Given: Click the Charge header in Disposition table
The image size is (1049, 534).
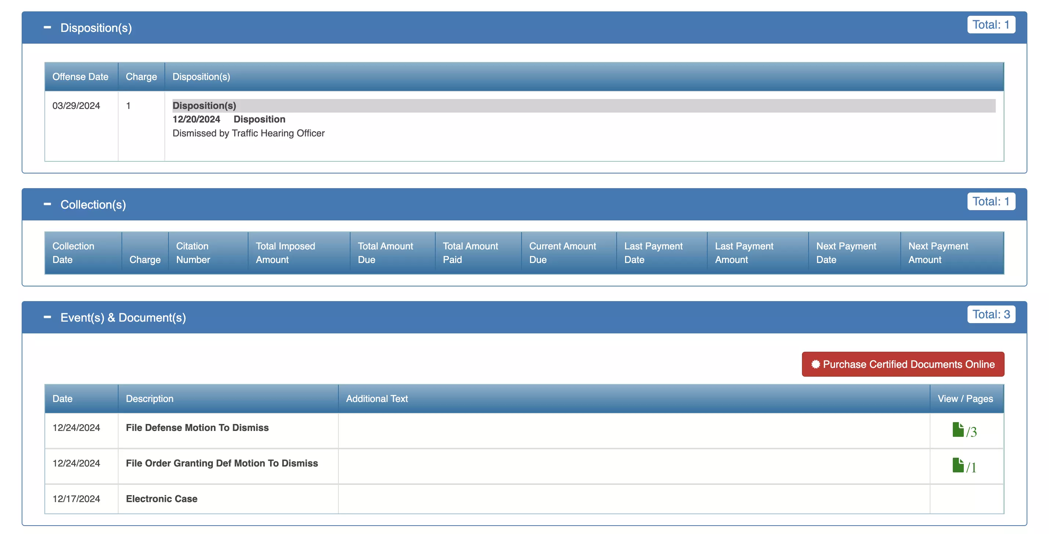Looking at the screenshot, I should pyautogui.click(x=141, y=77).
